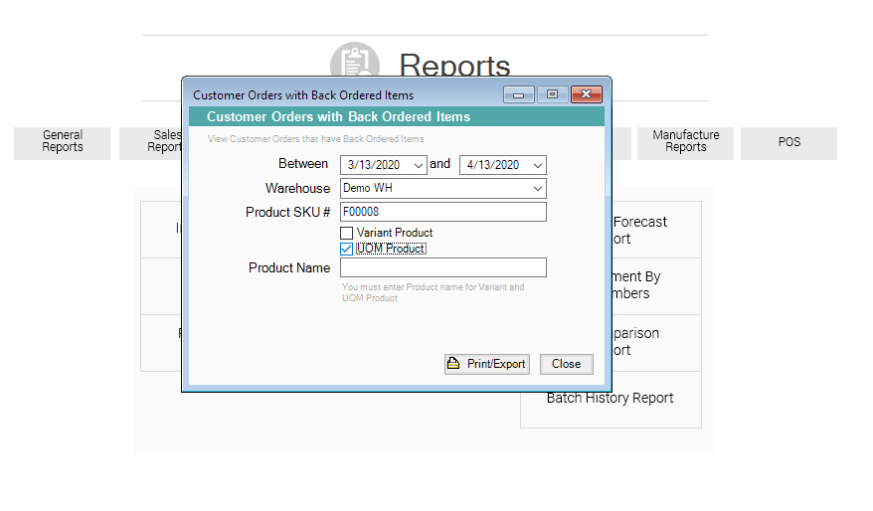The width and height of the screenshot is (873, 511).
Task: Click the Product SKU # input field
Action: pyautogui.click(x=442, y=212)
